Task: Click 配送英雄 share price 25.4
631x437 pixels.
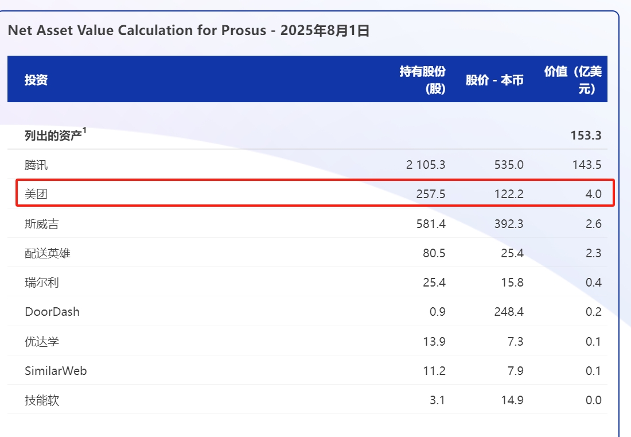Action: (512, 253)
